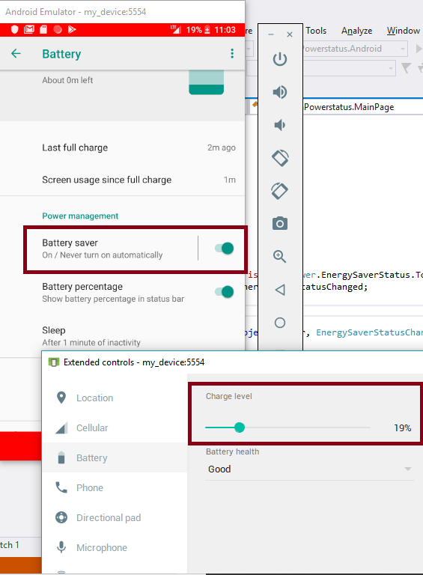This screenshot has width=423, height=575.
Task: Tap the back arrow in Battery screen
Action: (x=16, y=54)
